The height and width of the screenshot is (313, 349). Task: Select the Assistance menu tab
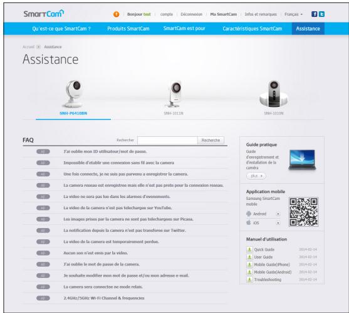[x=308, y=29]
